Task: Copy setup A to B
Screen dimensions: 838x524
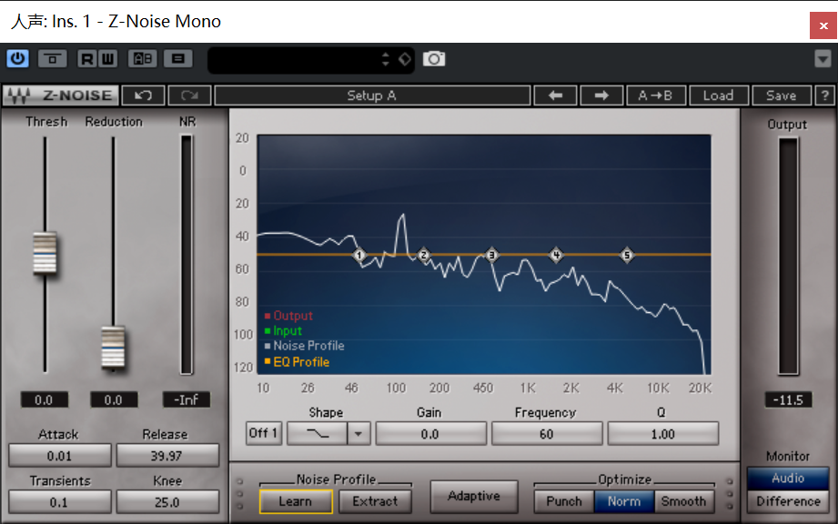Action: [656, 96]
